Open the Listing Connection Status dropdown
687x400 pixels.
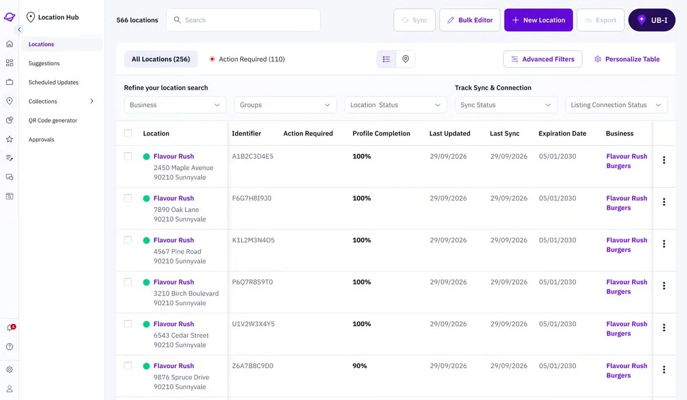(616, 105)
